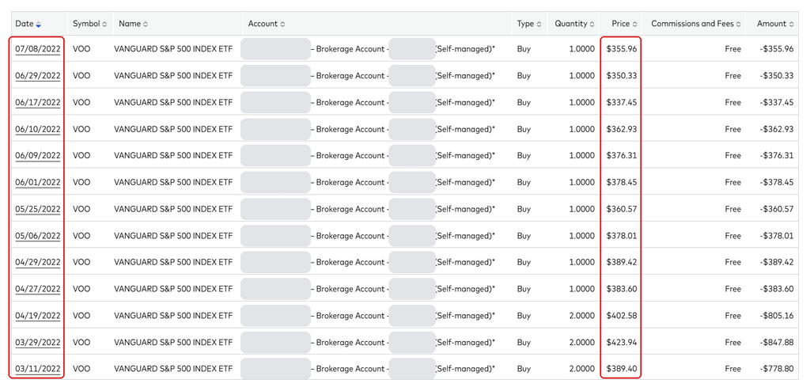The height and width of the screenshot is (391, 810).
Task: Open the 05/25/2022 transaction date link
Action: pos(38,209)
